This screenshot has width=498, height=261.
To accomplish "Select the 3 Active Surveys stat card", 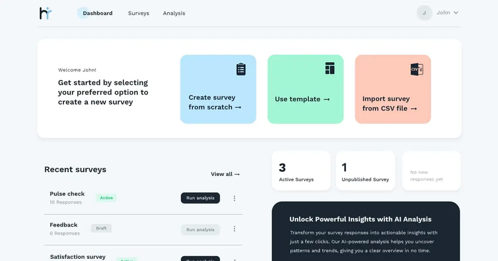I will coord(301,170).
